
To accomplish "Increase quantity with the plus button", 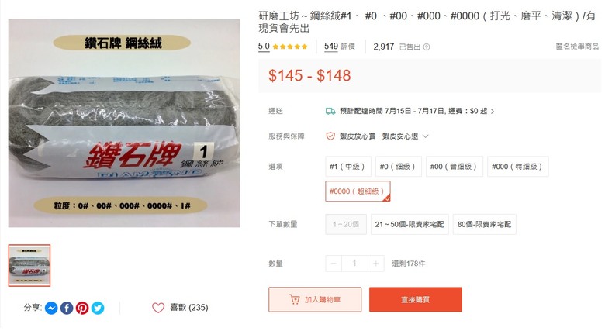I will pyautogui.click(x=376, y=264).
